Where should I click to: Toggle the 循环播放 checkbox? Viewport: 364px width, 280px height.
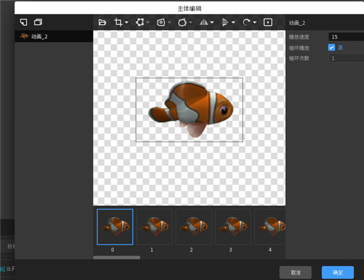click(x=331, y=48)
